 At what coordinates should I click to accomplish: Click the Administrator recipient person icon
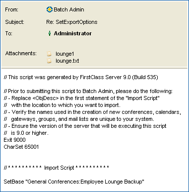50,33
